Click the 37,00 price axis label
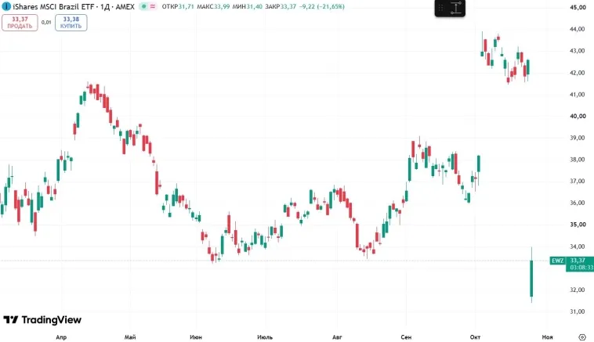Image resolution: width=594 pixels, height=342 pixels. [x=578, y=182]
